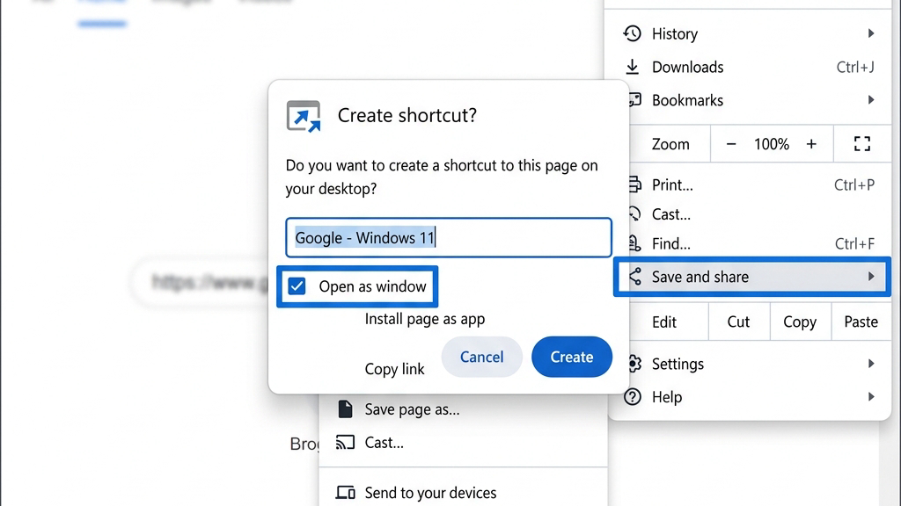Image resolution: width=901 pixels, height=506 pixels.
Task: Expand the Help submenu arrow
Action: 871,396
